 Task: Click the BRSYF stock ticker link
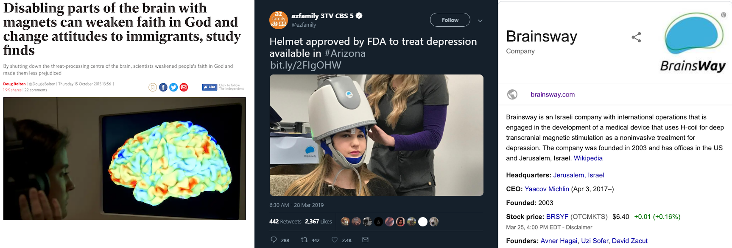point(557,217)
